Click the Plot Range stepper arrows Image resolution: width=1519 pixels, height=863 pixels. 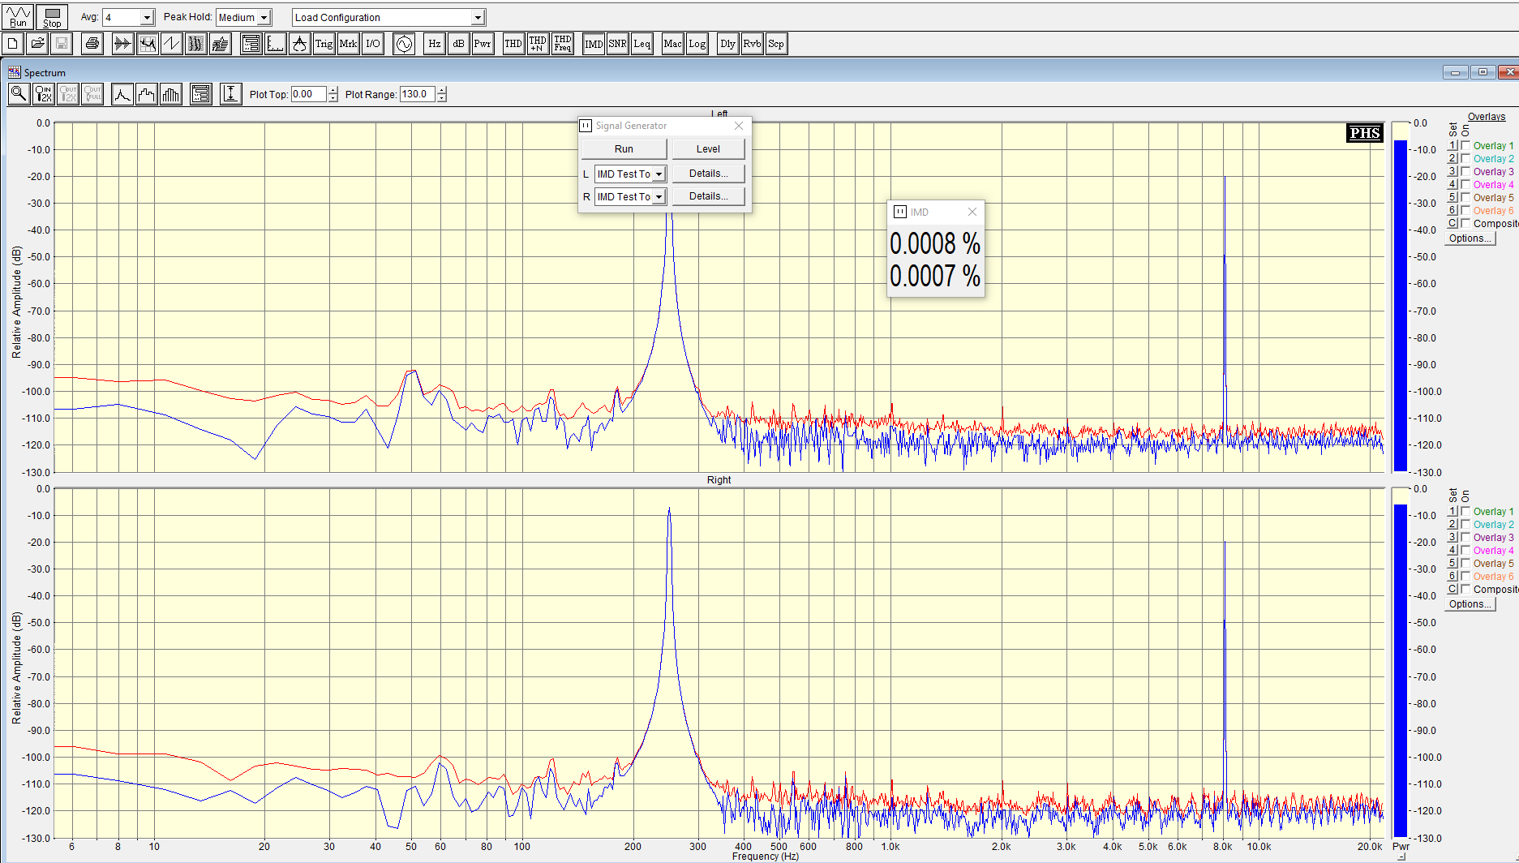[441, 94]
